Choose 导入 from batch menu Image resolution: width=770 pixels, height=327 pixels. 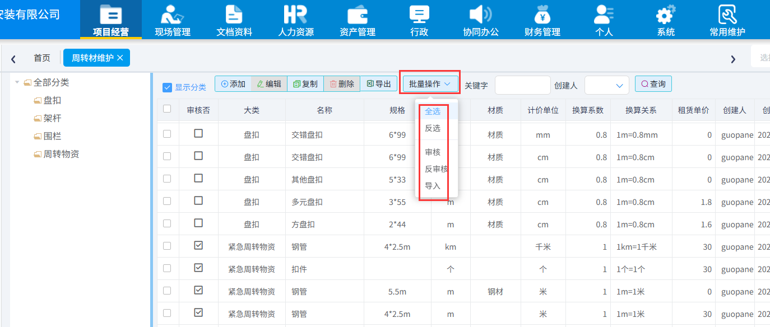click(433, 186)
